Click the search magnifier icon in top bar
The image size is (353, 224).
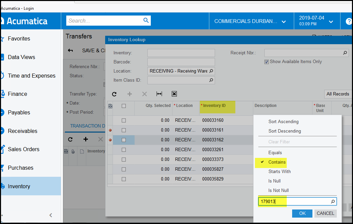tap(146, 21)
